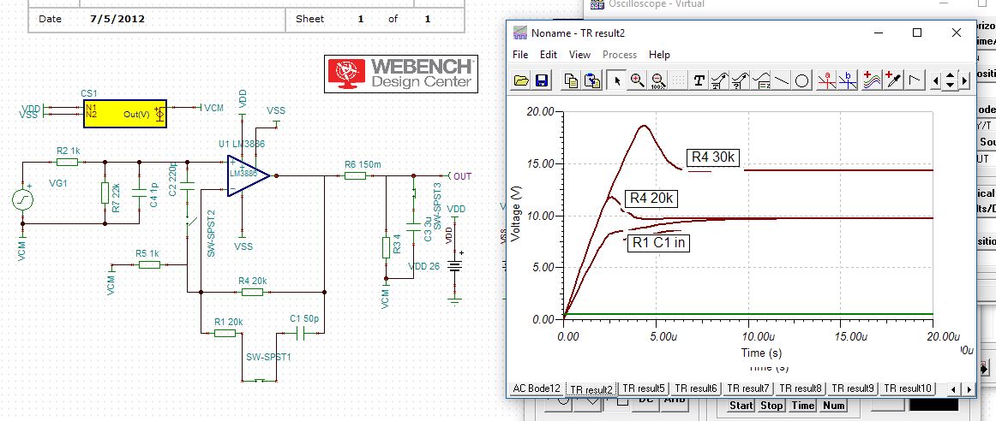
Task: Click the Paste clipboard icon
Action: [x=592, y=80]
